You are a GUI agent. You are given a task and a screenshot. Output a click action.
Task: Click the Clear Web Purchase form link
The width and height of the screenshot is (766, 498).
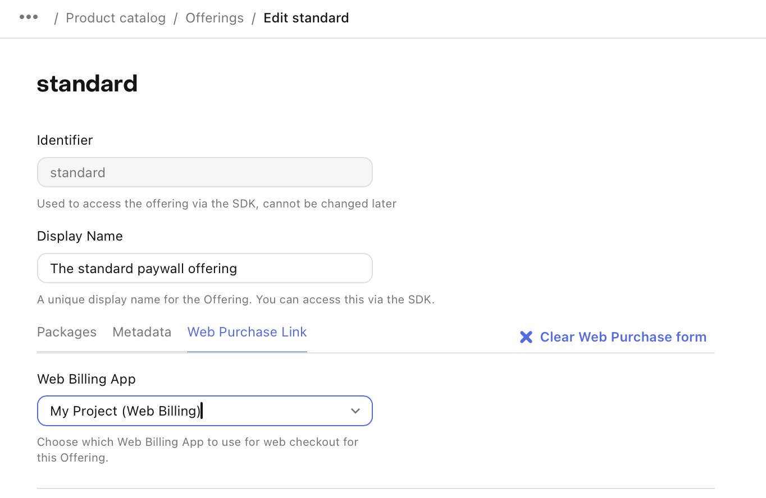point(623,337)
